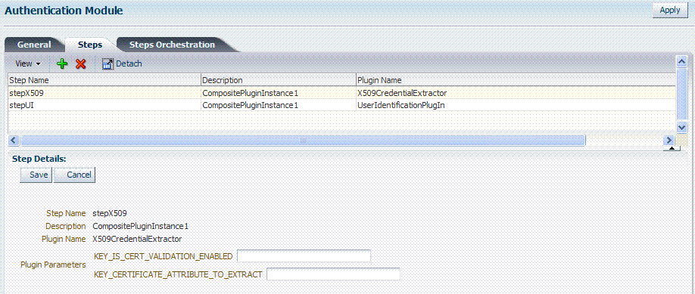Focus the KEY_IS_CERT_VALIDATION_ENABLED input field
This screenshot has width=695, height=294.
[304, 256]
